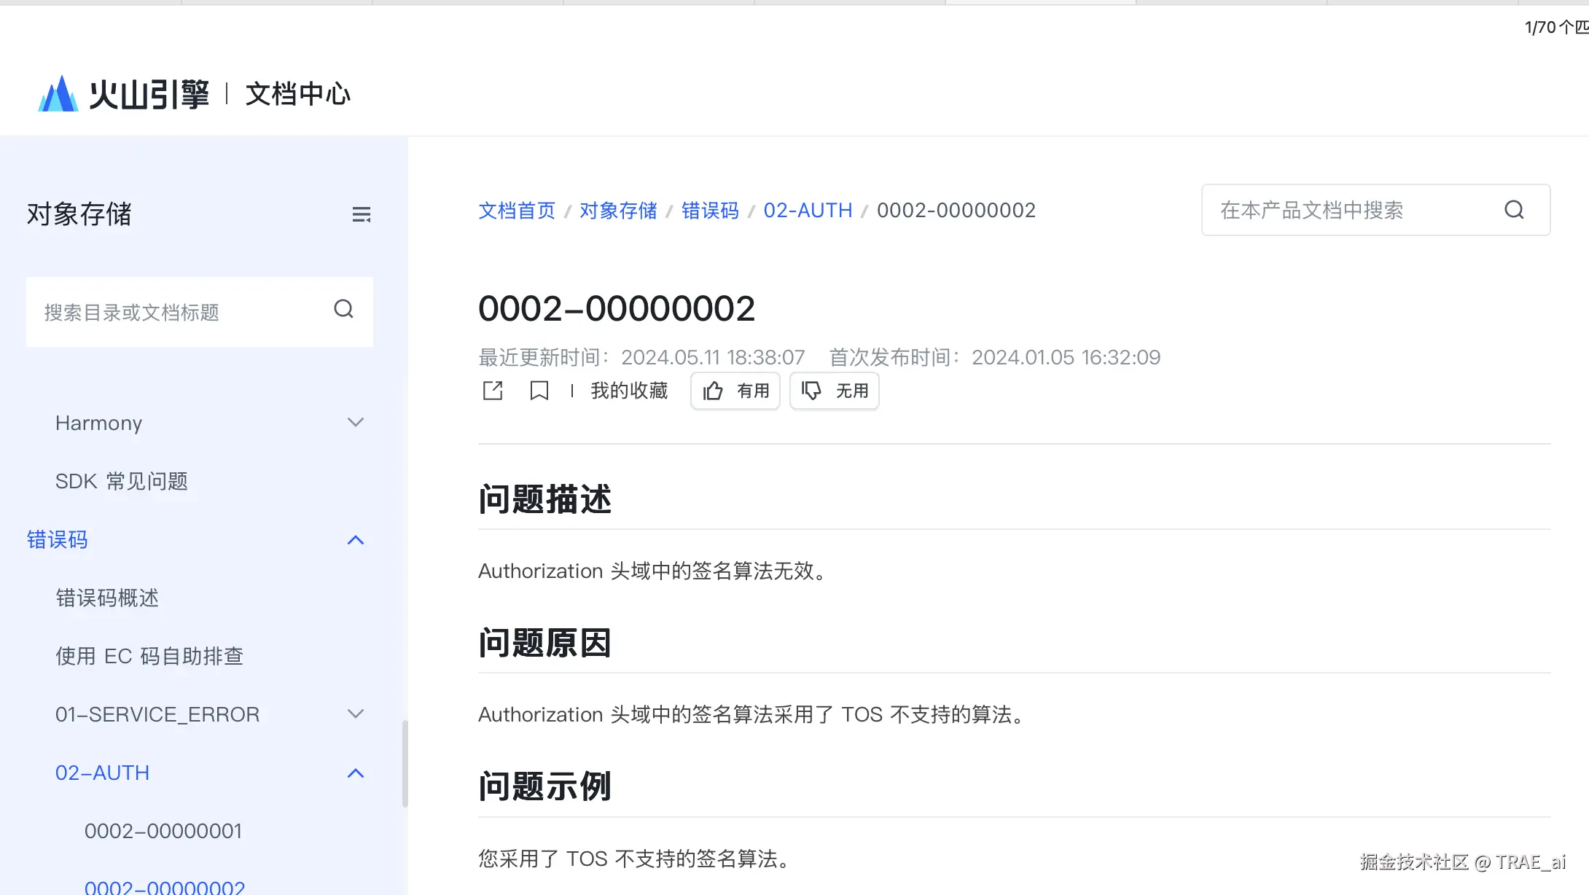Open 我的收藏 link
Image resolution: width=1589 pixels, height=895 pixels.
pos(629,391)
